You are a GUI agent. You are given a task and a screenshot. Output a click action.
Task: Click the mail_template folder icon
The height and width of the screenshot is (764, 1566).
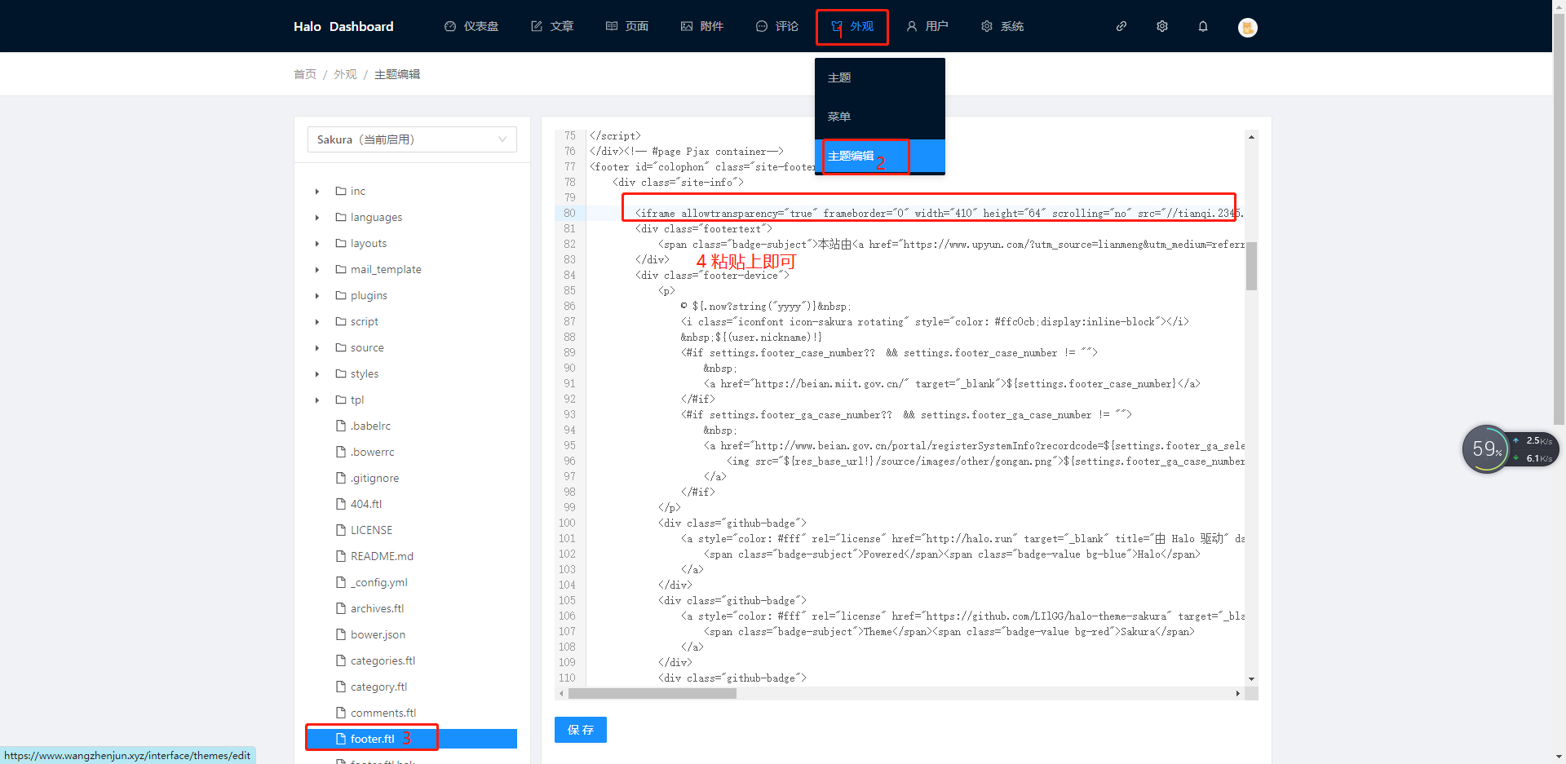341,269
